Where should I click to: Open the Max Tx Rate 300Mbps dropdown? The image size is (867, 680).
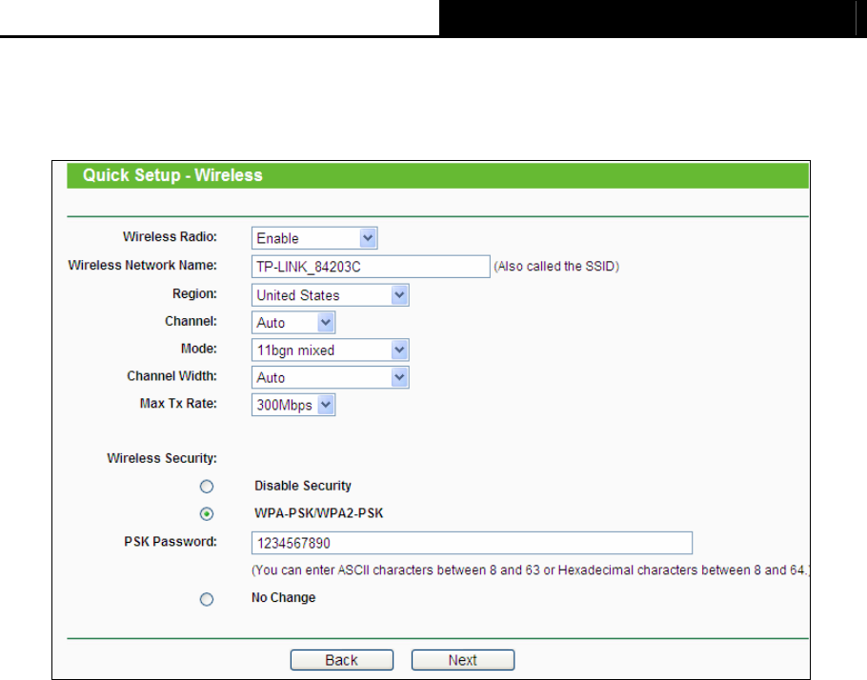tap(293, 405)
